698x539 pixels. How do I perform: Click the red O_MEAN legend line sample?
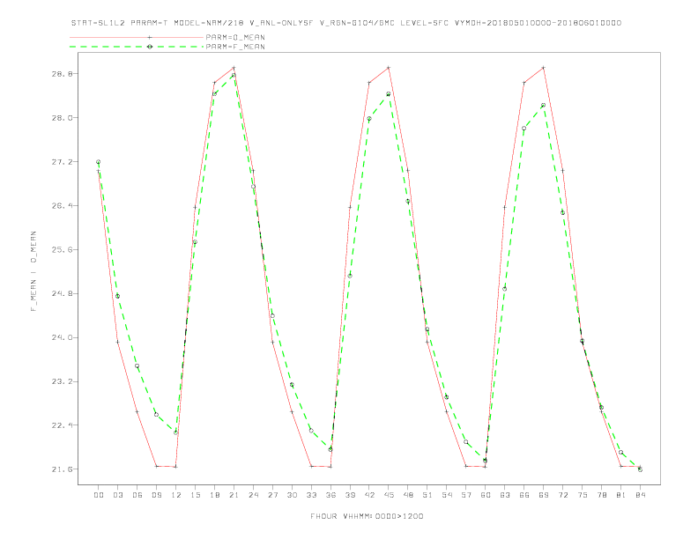(137, 37)
